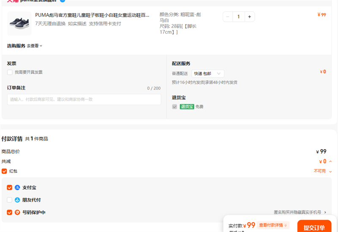Uncheck the 红包 red envelope checkbox

click(4, 171)
